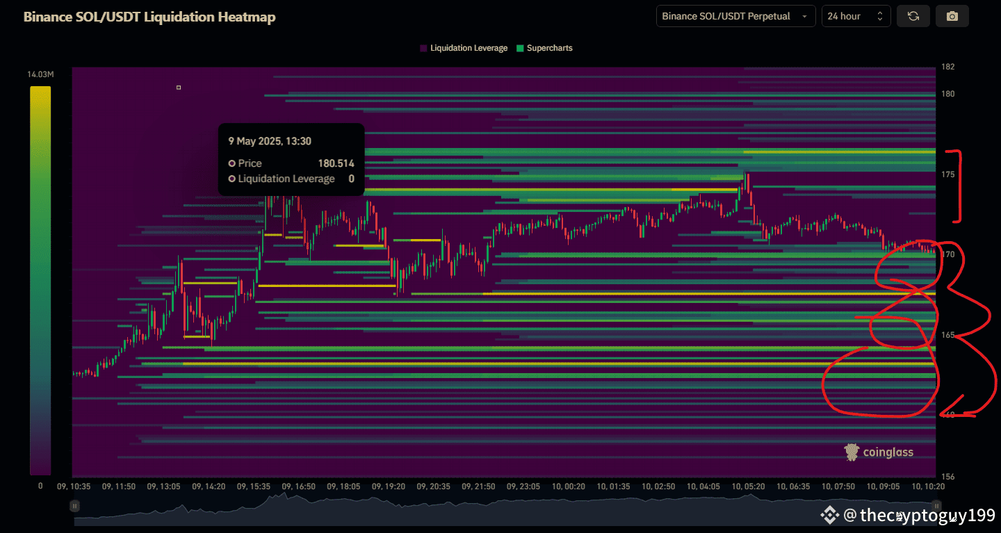Viewport: 1001px width, 533px height.
Task: Click the Binance SOL/USDT Liquidation Heatmap title
Action: pyautogui.click(x=149, y=17)
